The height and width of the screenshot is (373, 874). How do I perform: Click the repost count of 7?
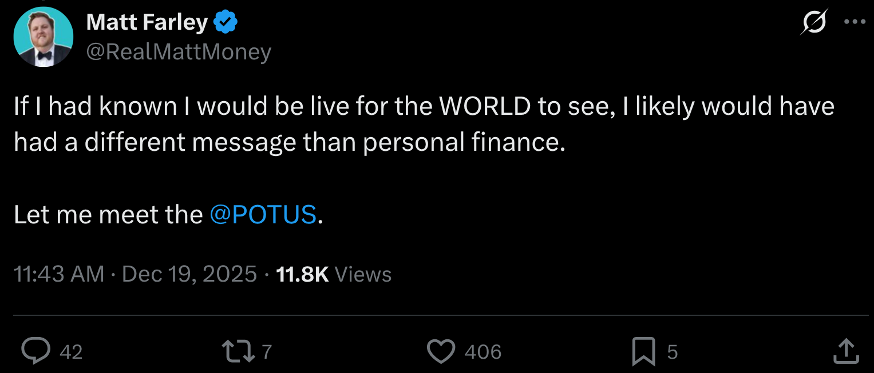(266, 352)
